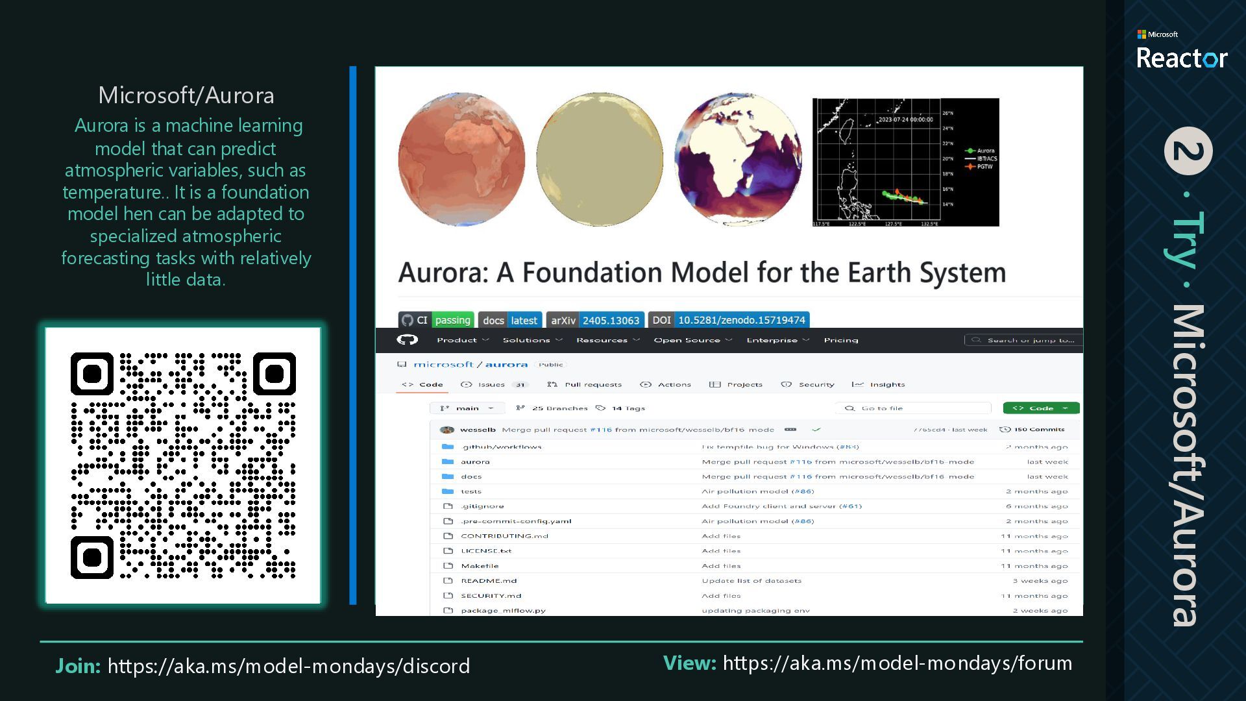
Task: Open the main branch selector dropdown
Action: tap(467, 408)
